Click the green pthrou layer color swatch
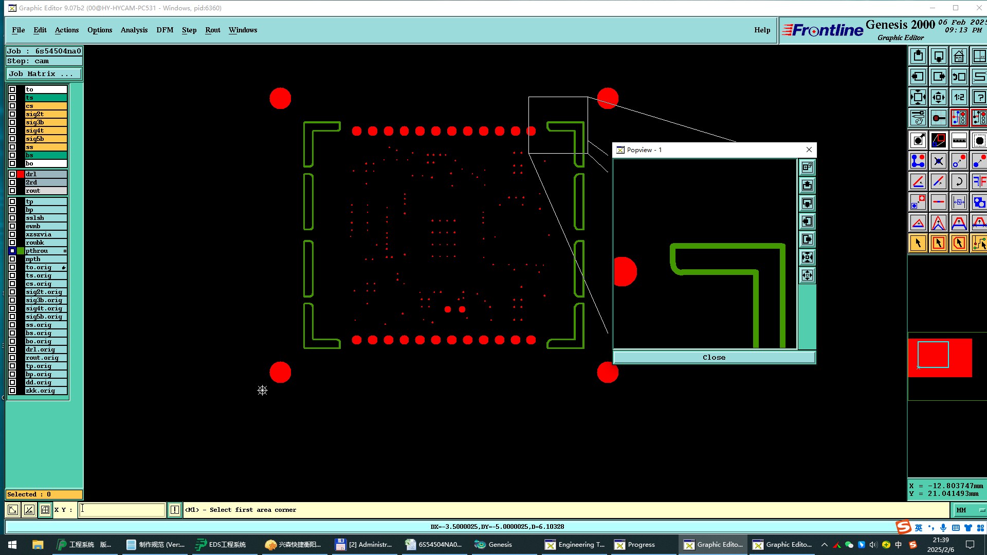 point(21,251)
